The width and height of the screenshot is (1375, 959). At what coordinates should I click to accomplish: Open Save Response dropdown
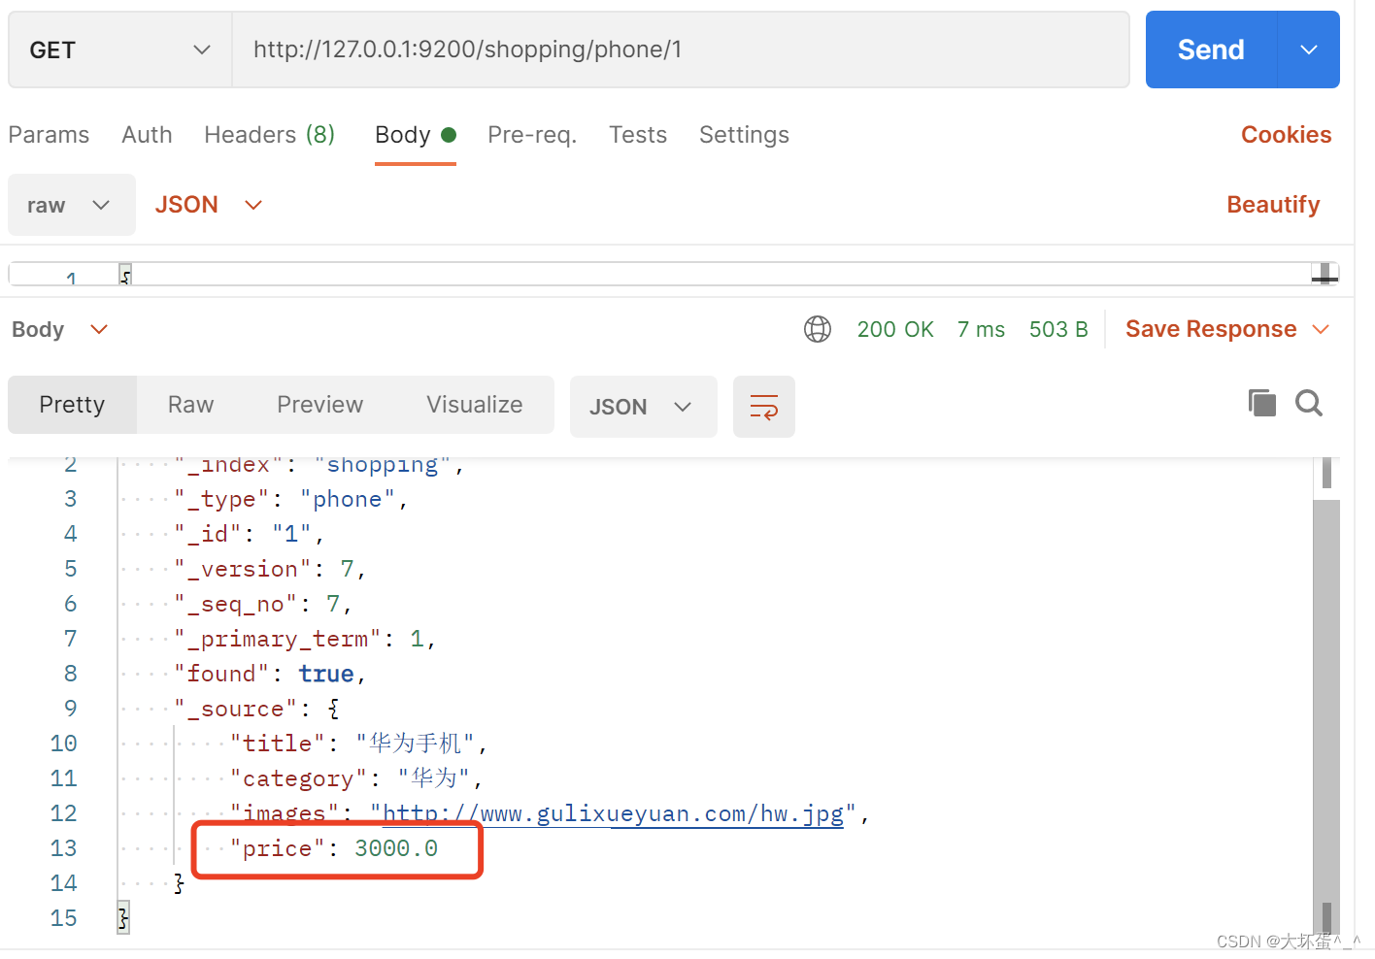(x=1226, y=329)
